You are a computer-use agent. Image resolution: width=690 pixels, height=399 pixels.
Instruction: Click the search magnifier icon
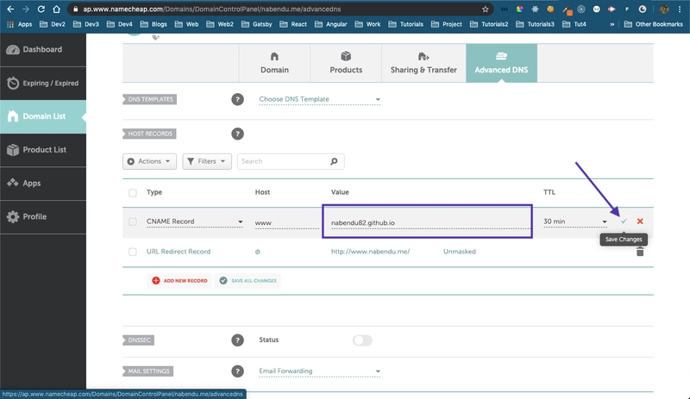point(334,161)
